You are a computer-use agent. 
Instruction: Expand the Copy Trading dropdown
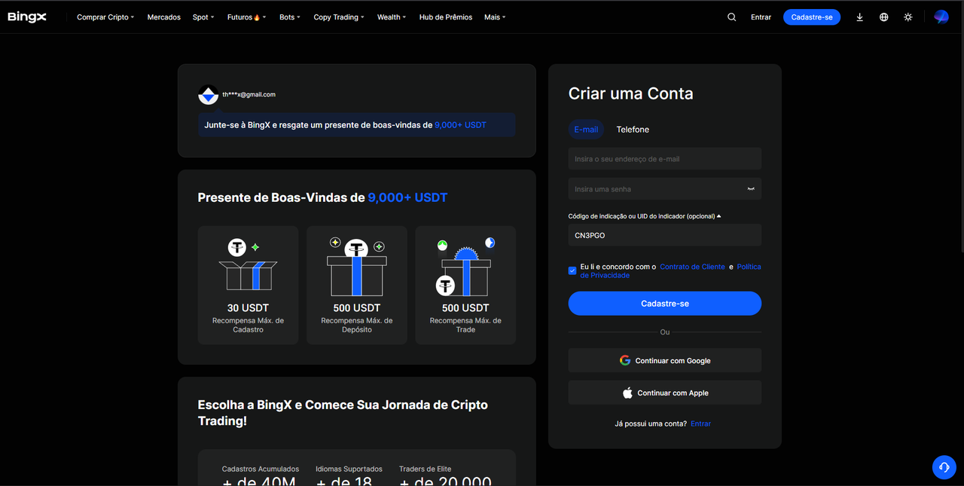(339, 17)
